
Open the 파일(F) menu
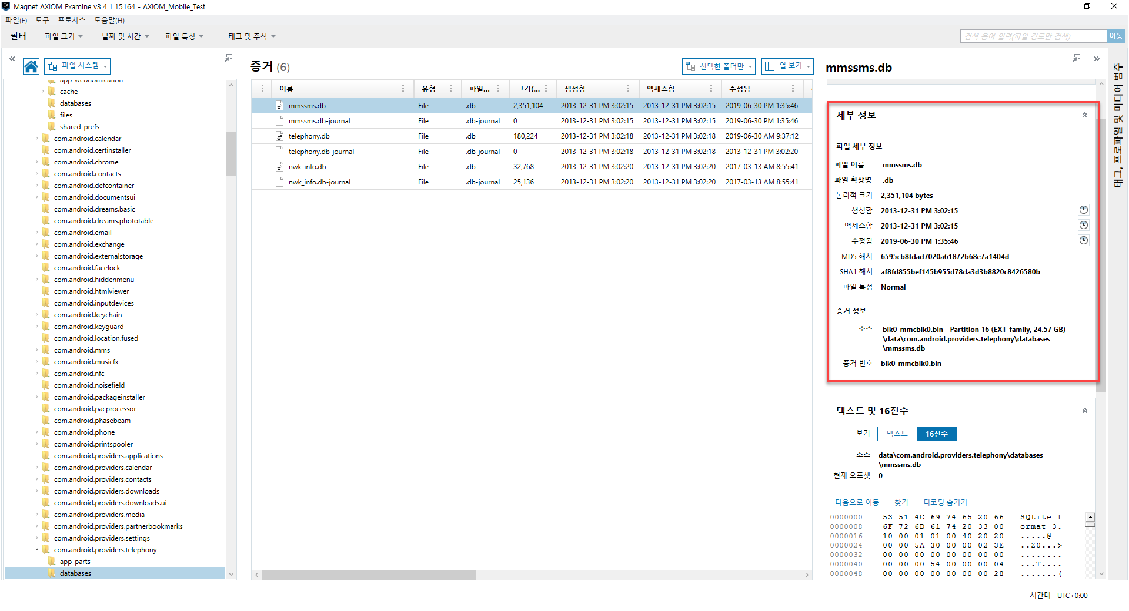click(x=16, y=20)
